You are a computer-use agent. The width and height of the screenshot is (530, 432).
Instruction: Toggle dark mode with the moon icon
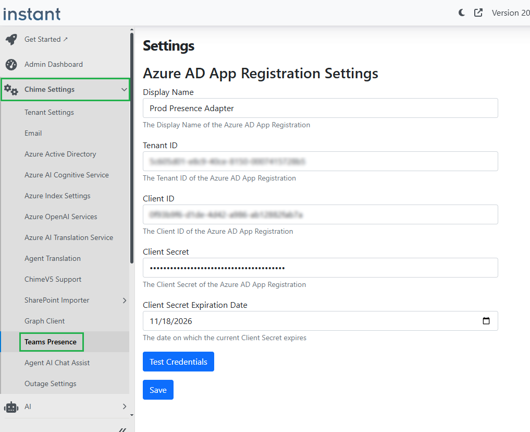461,13
